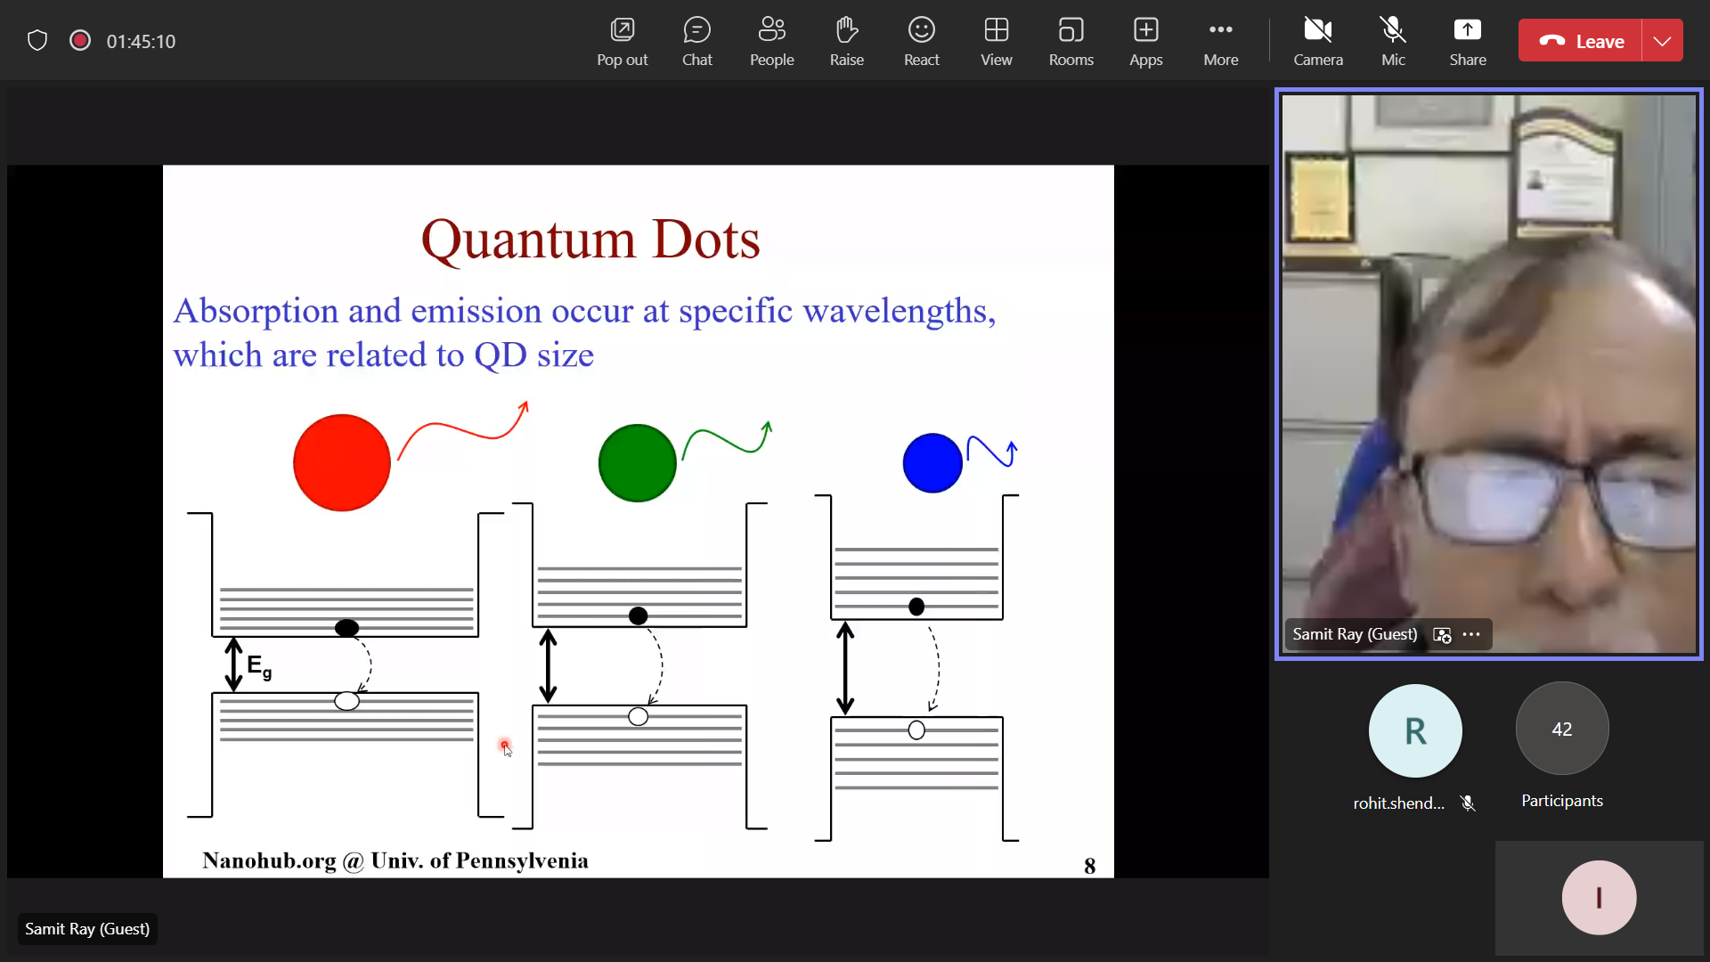The image size is (1710, 962).
Task: Click the blue quantum dot on slide
Action: tap(932, 462)
